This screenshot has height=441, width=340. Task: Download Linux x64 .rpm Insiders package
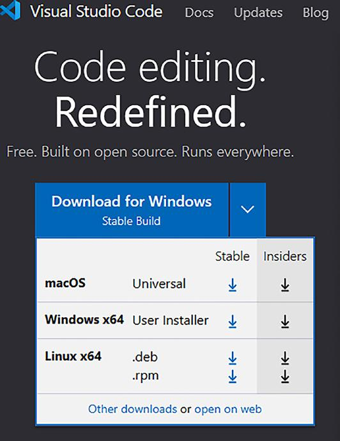coord(285,377)
